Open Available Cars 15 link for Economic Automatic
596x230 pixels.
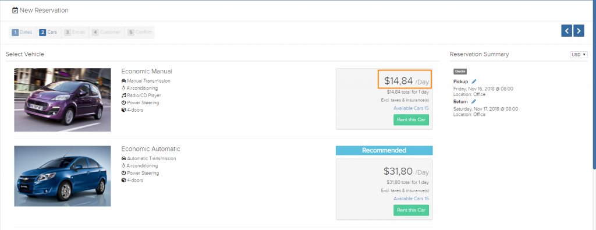tap(411, 199)
